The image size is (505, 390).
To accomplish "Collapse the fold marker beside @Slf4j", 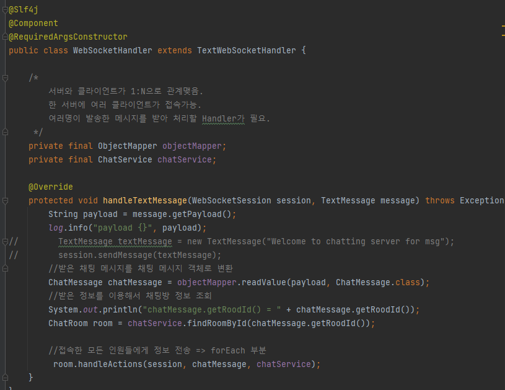I will point(5,10).
